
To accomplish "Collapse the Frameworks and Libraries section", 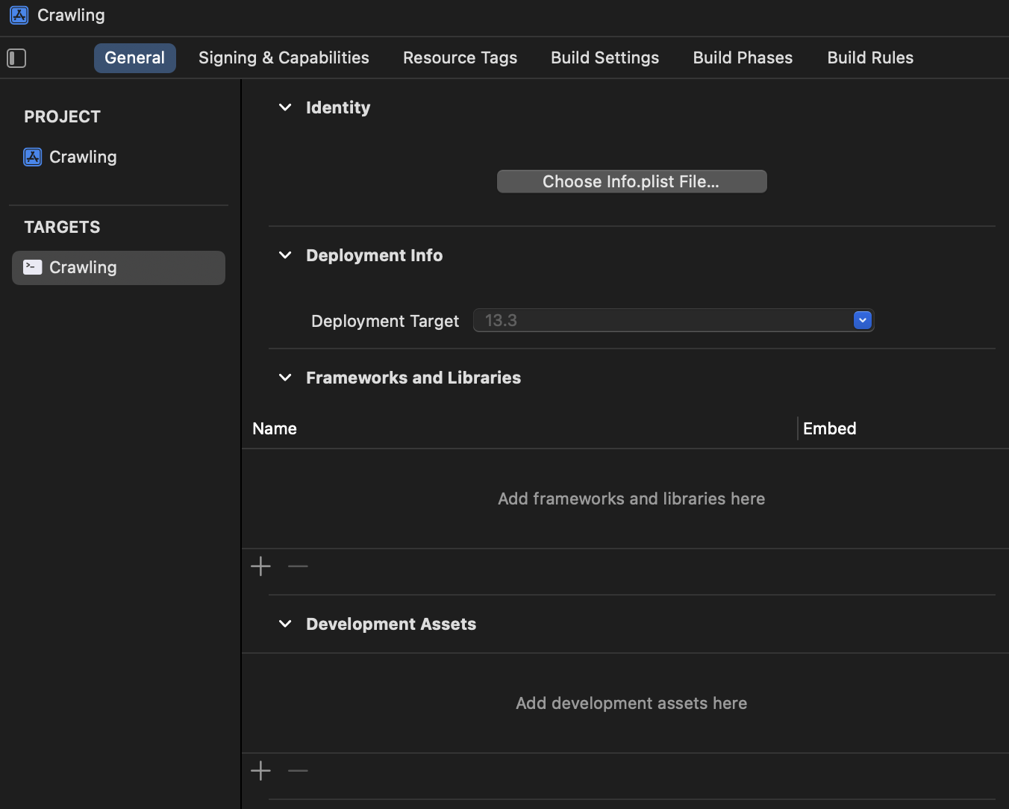I will click(x=285, y=378).
